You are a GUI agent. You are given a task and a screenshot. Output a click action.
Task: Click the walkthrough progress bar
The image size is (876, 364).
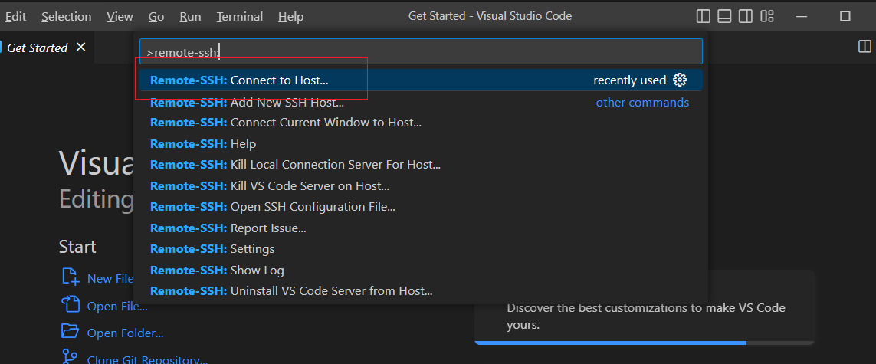[x=644, y=343]
